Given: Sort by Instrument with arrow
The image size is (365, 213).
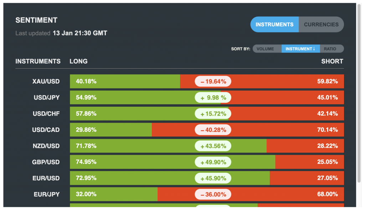Looking at the screenshot, I should [300, 49].
